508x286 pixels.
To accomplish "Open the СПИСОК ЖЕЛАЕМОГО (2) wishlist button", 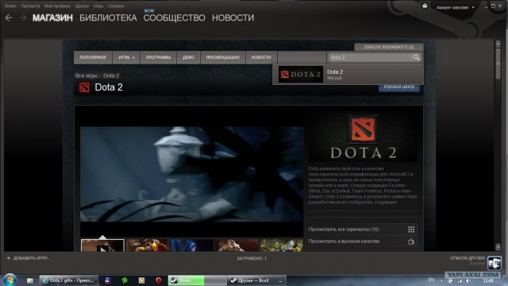I will pos(389,47).
